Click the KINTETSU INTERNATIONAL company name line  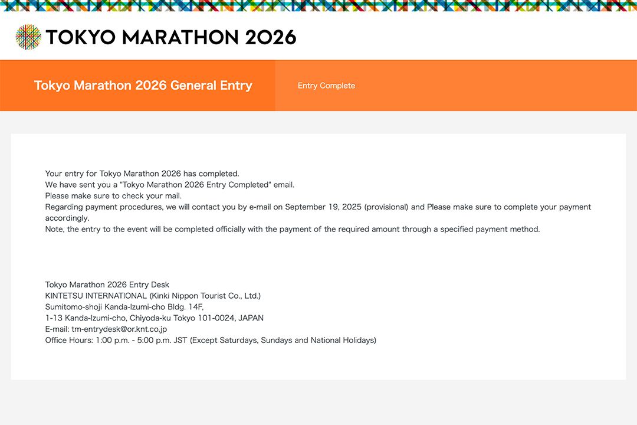pos(153,296)
